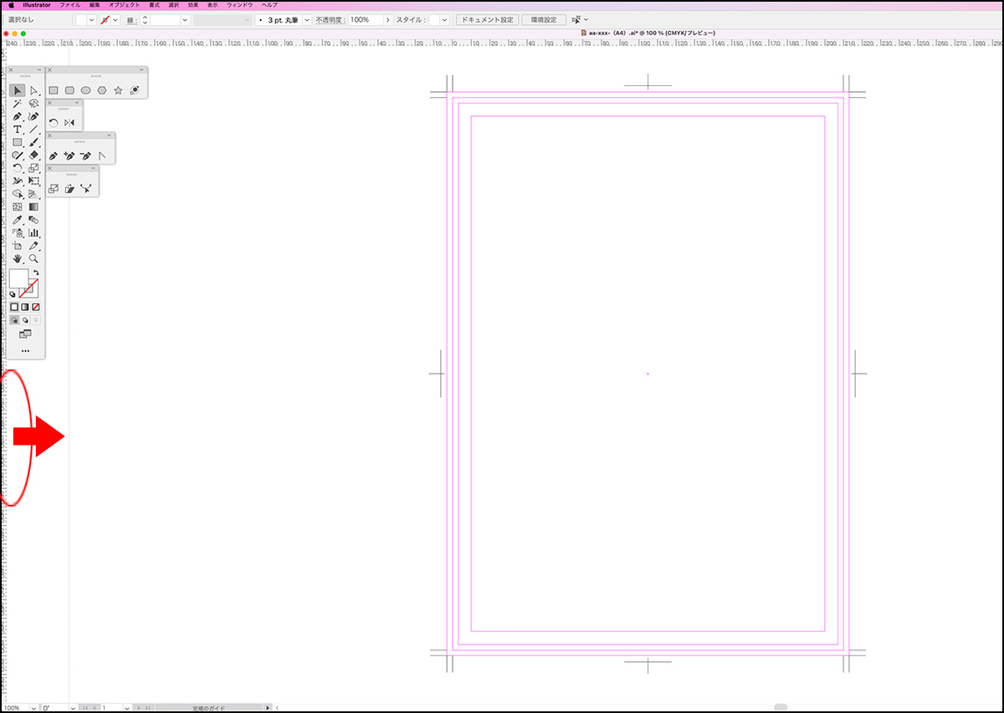Image resolution: width=1004 pixels, height=713 pixels.
Task: Swap fill and stroke colors
Action: [36, 273]
